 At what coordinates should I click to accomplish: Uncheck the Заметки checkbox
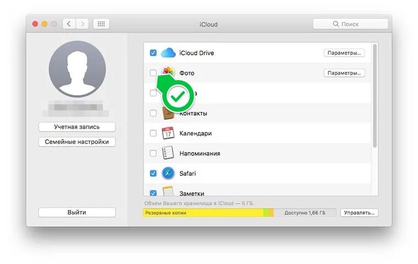(x=153, y=193)
